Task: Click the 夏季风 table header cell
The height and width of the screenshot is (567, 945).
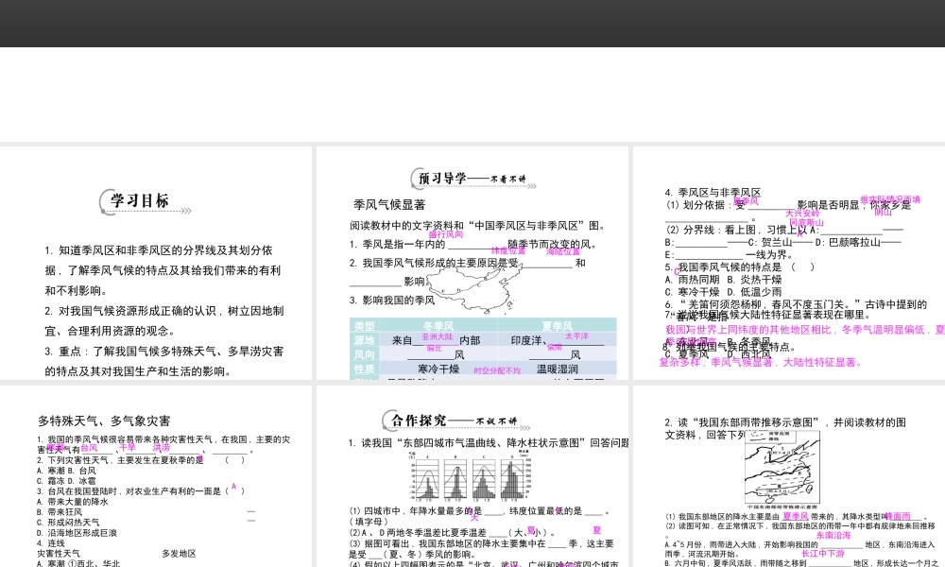Action: [x=558, y=326]
